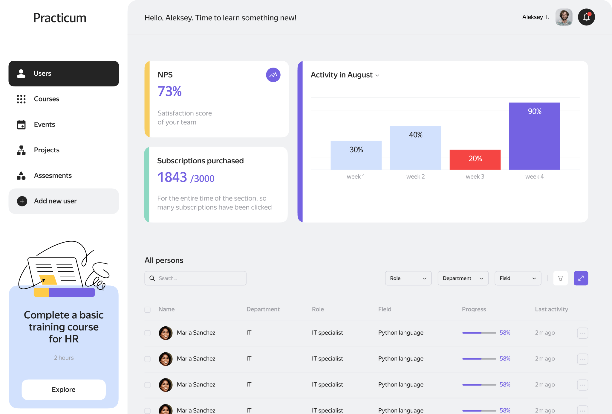Viewport: 612px width, 414px height.
Task: Open three-dot menu for third table row
Action: [582, 385]
